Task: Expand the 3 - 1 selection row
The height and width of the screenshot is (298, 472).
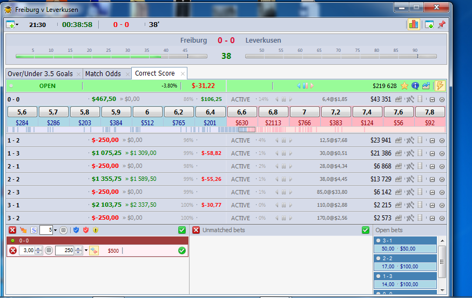Action: (x=432, y=205)
